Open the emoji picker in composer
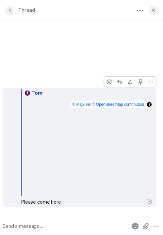 pyautogui.click(x=135, y=226)
